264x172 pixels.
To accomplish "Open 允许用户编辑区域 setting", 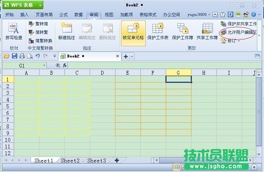I will click(239, 32).
